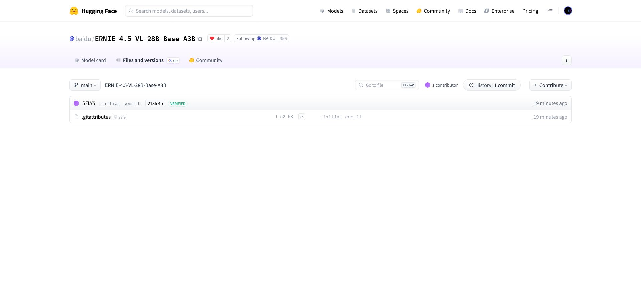Click the SFLY5 author name

point(89,103)
